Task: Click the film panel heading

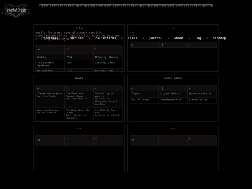Action: point(79,28)
